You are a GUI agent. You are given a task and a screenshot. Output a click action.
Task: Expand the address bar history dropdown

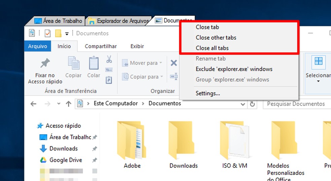pyautogui.click(x=243, y=104)
